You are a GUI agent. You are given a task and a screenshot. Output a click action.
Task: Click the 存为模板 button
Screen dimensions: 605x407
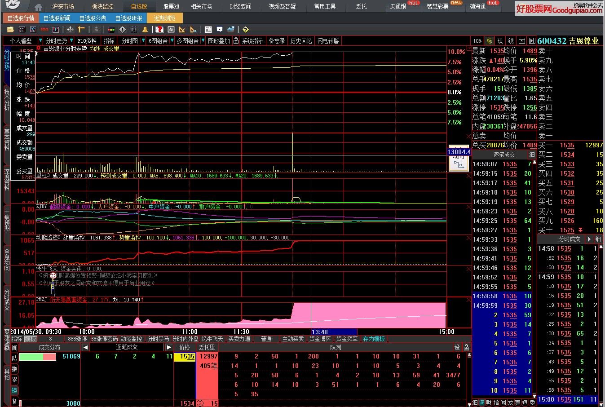(x=374, y=339)
